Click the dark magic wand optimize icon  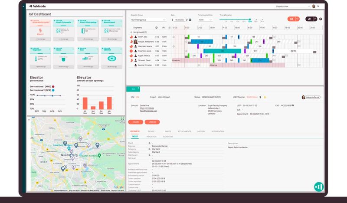(309, 19)
